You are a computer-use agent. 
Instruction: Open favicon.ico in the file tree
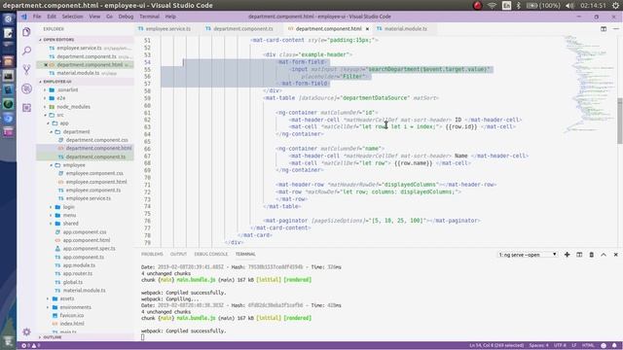pos(71,315)
